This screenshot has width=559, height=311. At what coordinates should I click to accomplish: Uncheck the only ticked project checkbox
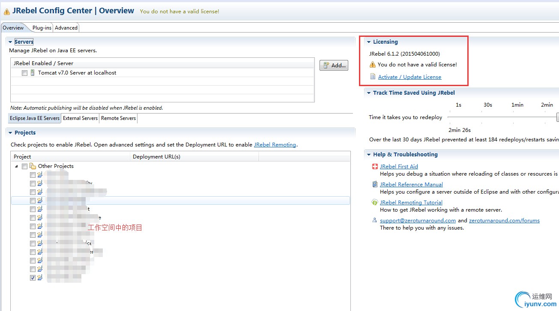point(33,278)
